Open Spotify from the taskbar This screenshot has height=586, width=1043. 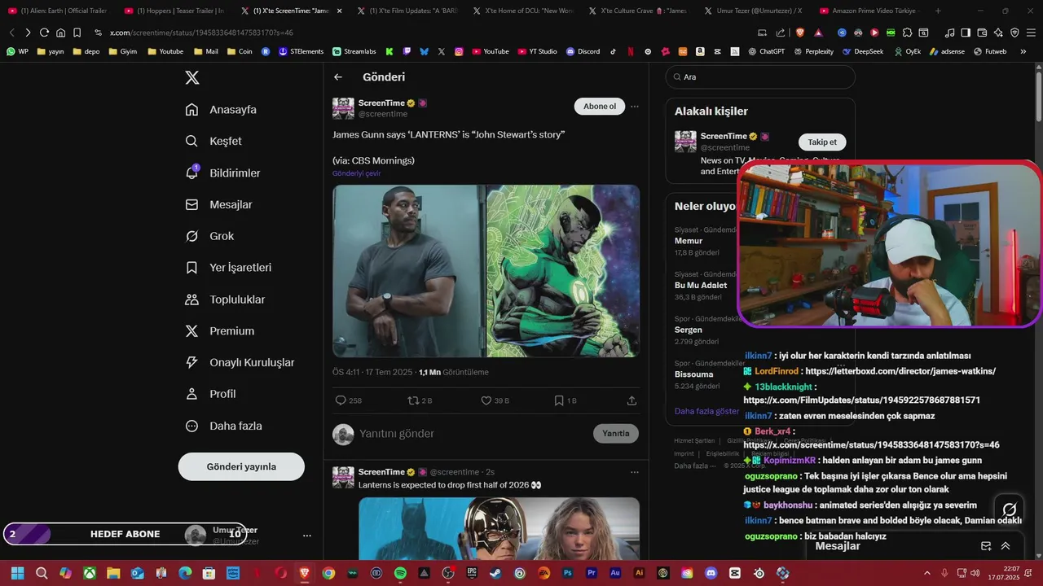point(400,573)
